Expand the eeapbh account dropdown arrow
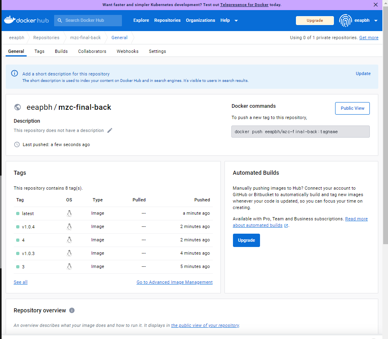 point(376,21)
